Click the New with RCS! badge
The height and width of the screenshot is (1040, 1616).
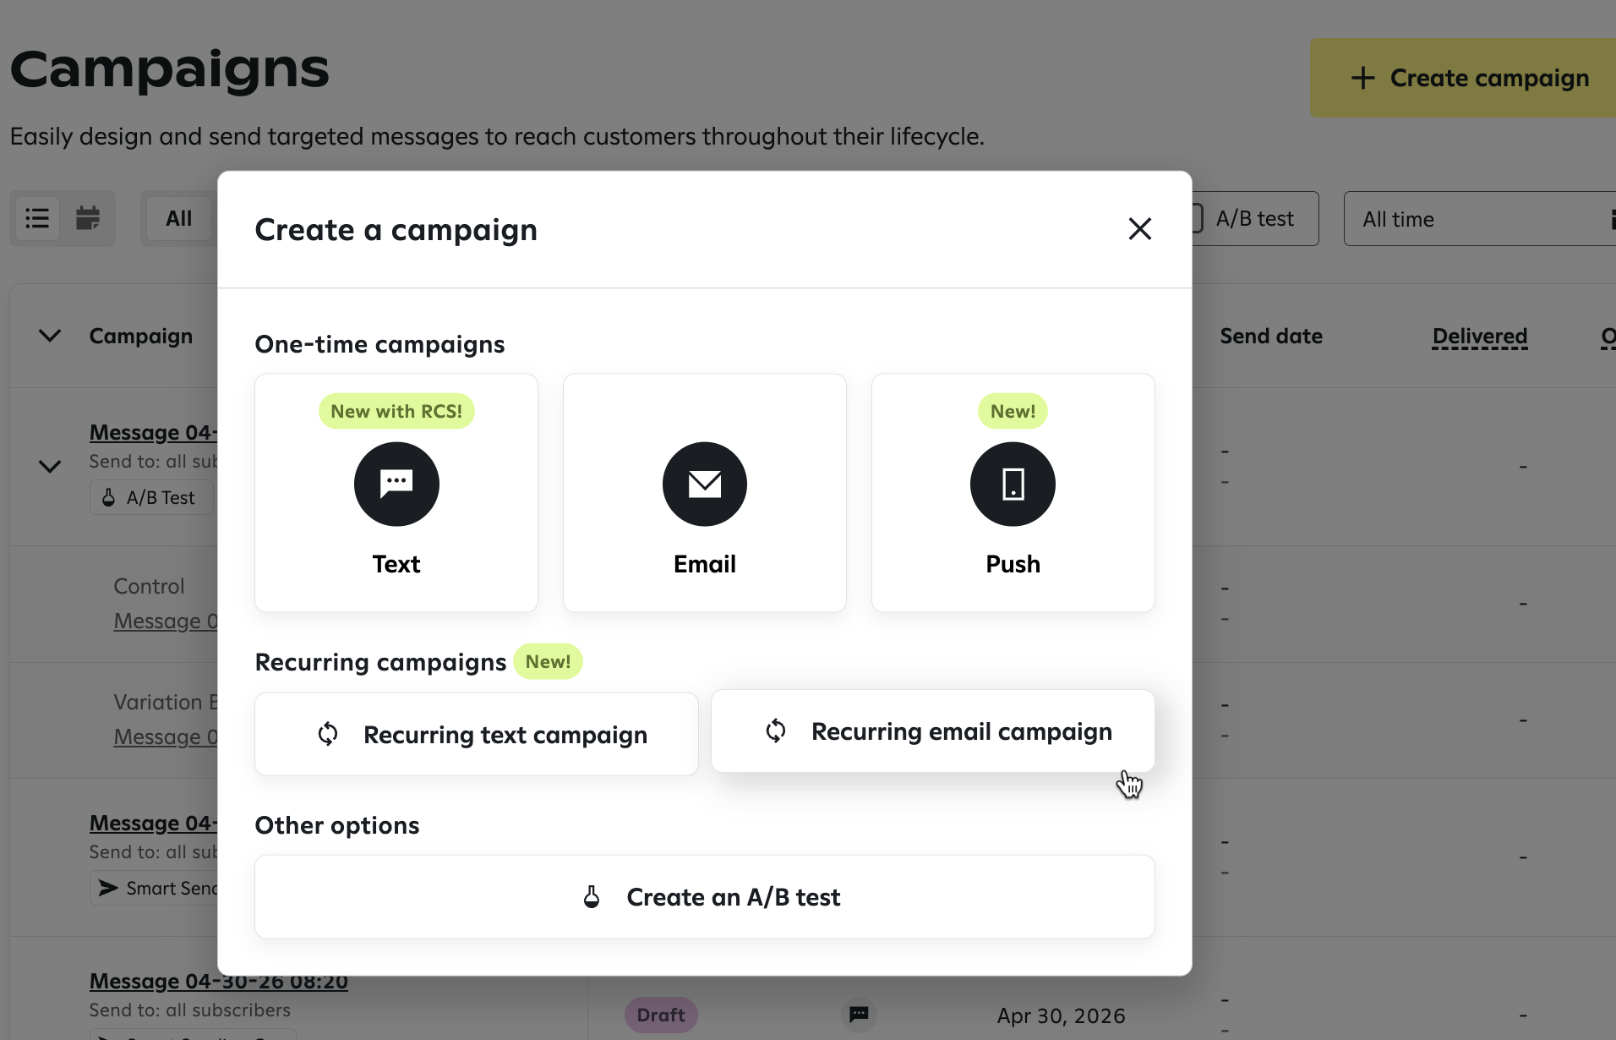tap(396, 411)
